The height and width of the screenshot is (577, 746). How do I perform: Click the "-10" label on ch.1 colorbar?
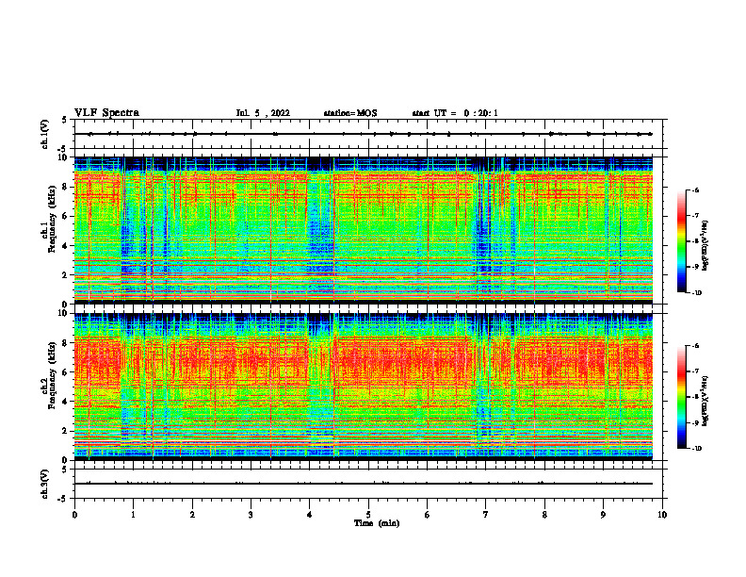697,292
